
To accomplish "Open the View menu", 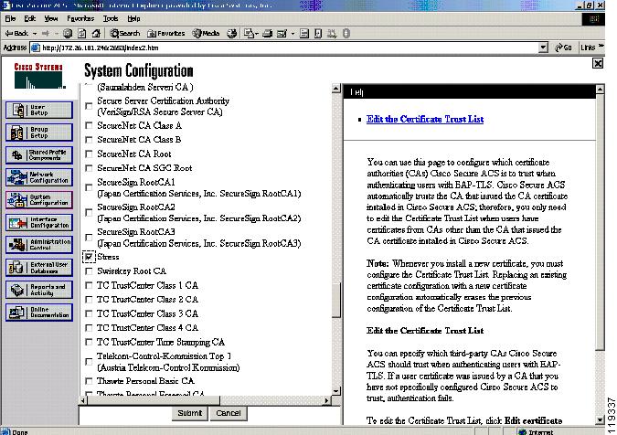I will pos(51,18).
